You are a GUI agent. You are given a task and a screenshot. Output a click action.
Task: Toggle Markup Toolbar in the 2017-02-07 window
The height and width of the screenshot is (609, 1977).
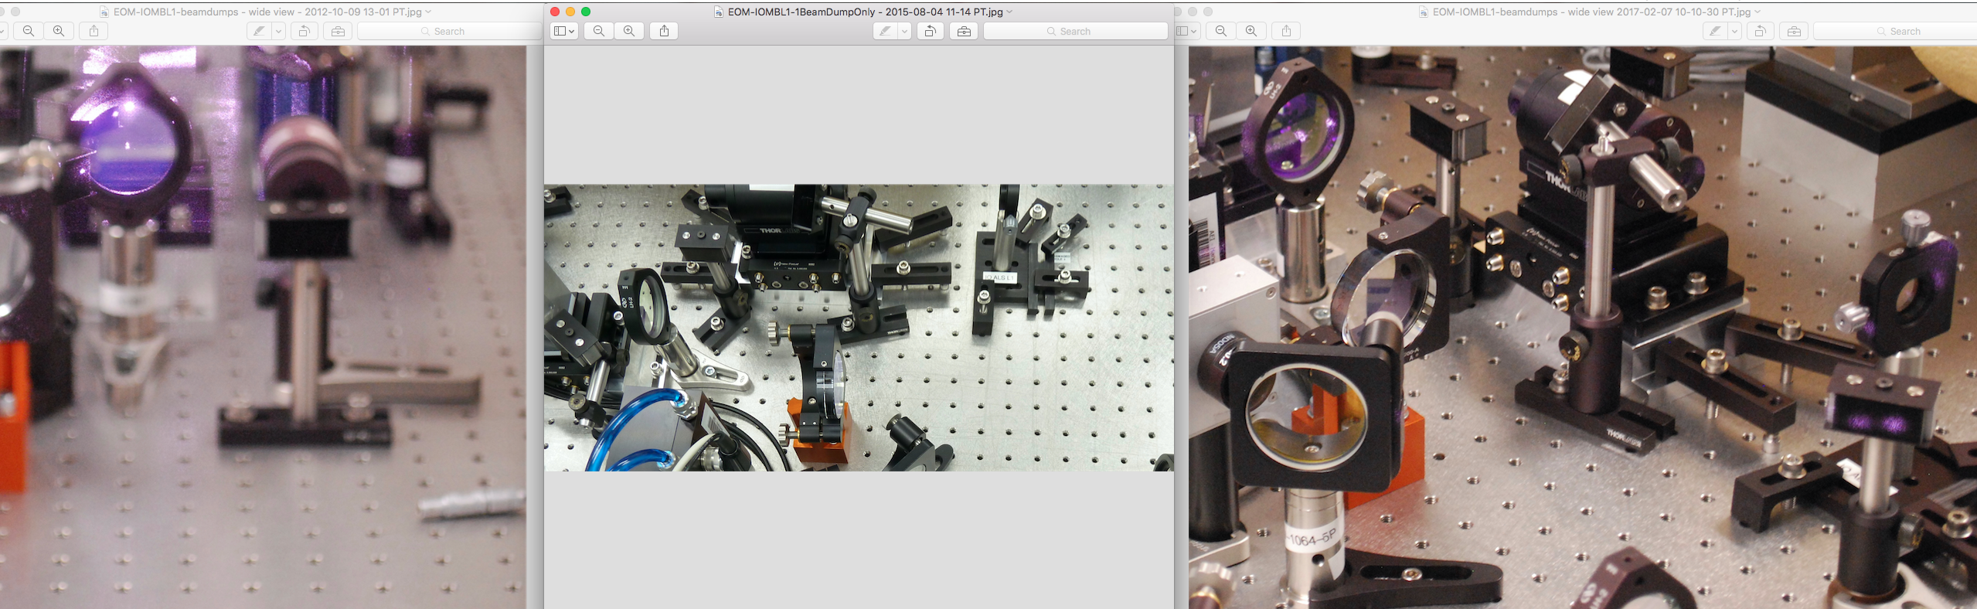(x=1794, y=31)
